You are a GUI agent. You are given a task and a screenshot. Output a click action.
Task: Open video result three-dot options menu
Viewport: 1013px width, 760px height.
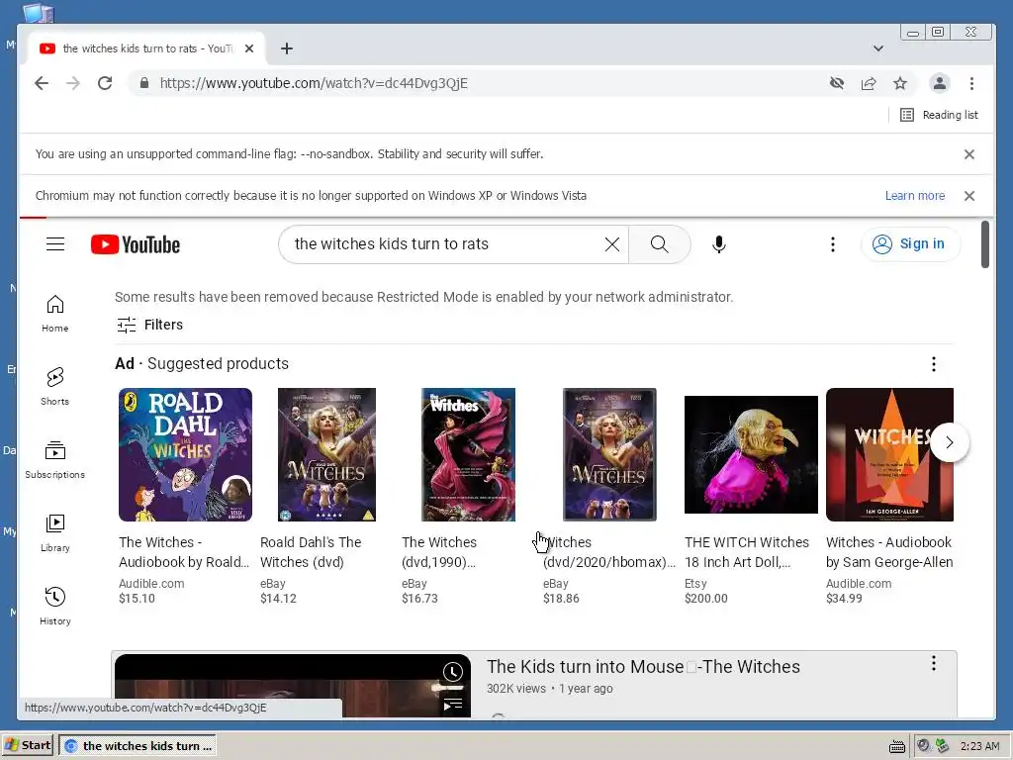(x=934, y=663)
